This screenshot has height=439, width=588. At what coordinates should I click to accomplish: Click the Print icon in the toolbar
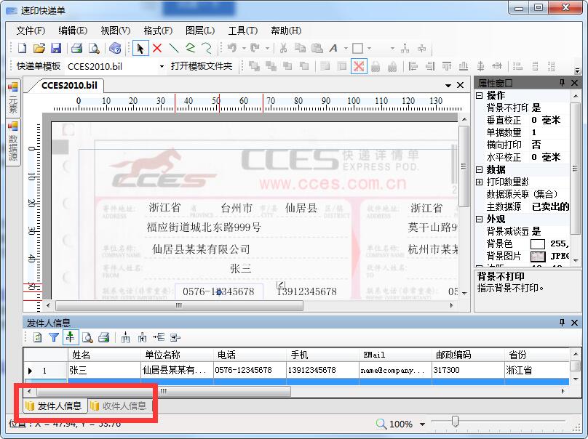tap(76, 49)
